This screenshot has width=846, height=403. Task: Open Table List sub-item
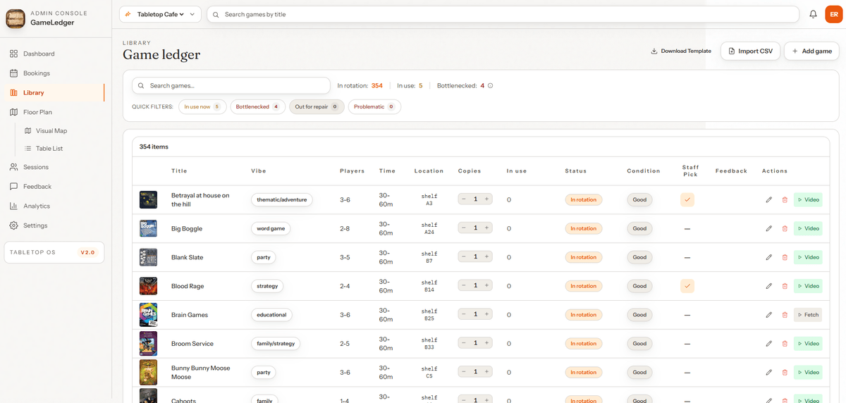pos(61,149)
